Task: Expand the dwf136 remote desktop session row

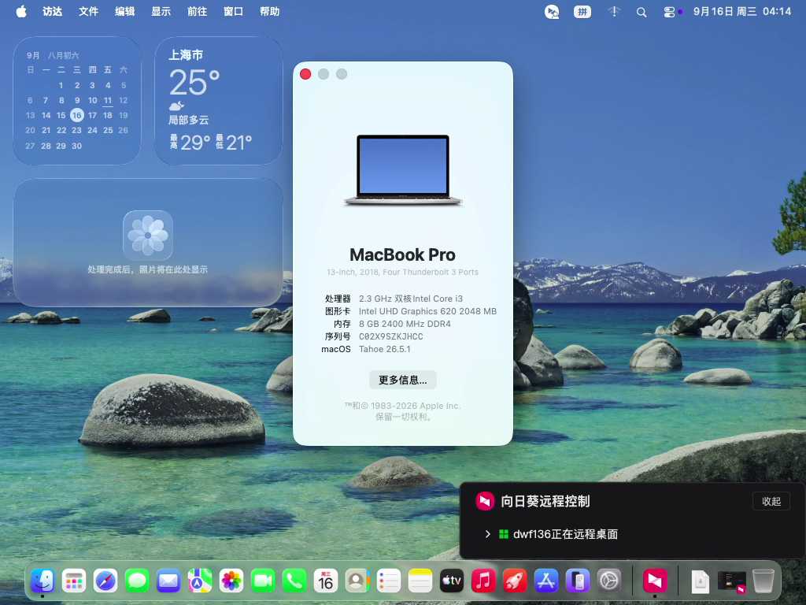Action: [x=487, y=534]
